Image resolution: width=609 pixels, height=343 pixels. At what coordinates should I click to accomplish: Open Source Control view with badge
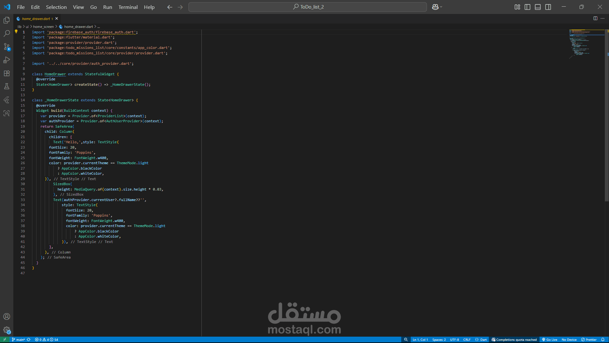(x=7, y=47)
